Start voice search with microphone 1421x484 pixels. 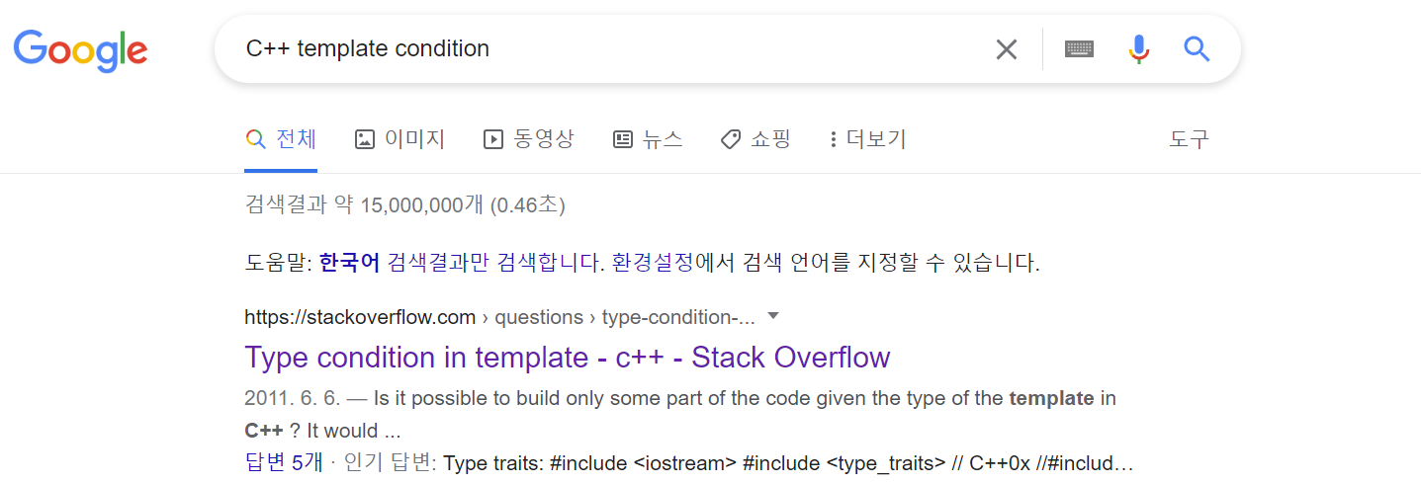click(x=1139, y=49)
